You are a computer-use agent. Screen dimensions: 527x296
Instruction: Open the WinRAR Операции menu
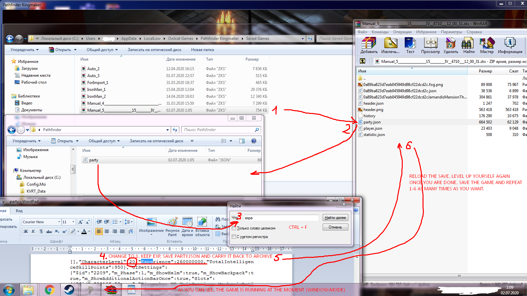pyautogui.click(x=402, y=32)
